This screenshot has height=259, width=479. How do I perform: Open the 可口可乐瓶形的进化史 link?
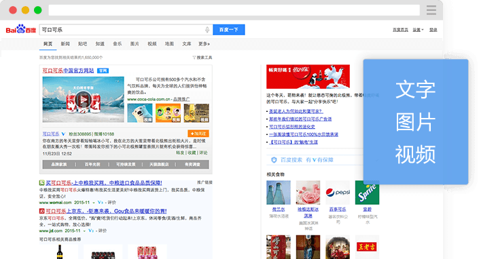292,127
